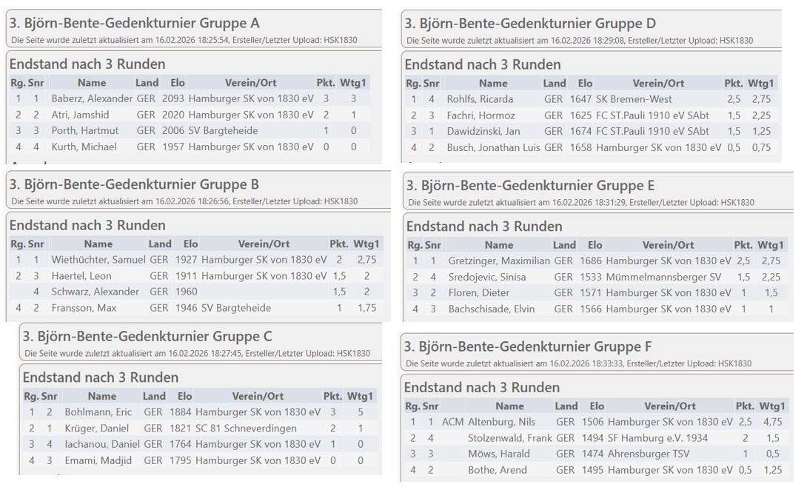The image size is (807, 487).
Task: Open Wiethüchter, Samuel's player details
Action: coord(98,260)
